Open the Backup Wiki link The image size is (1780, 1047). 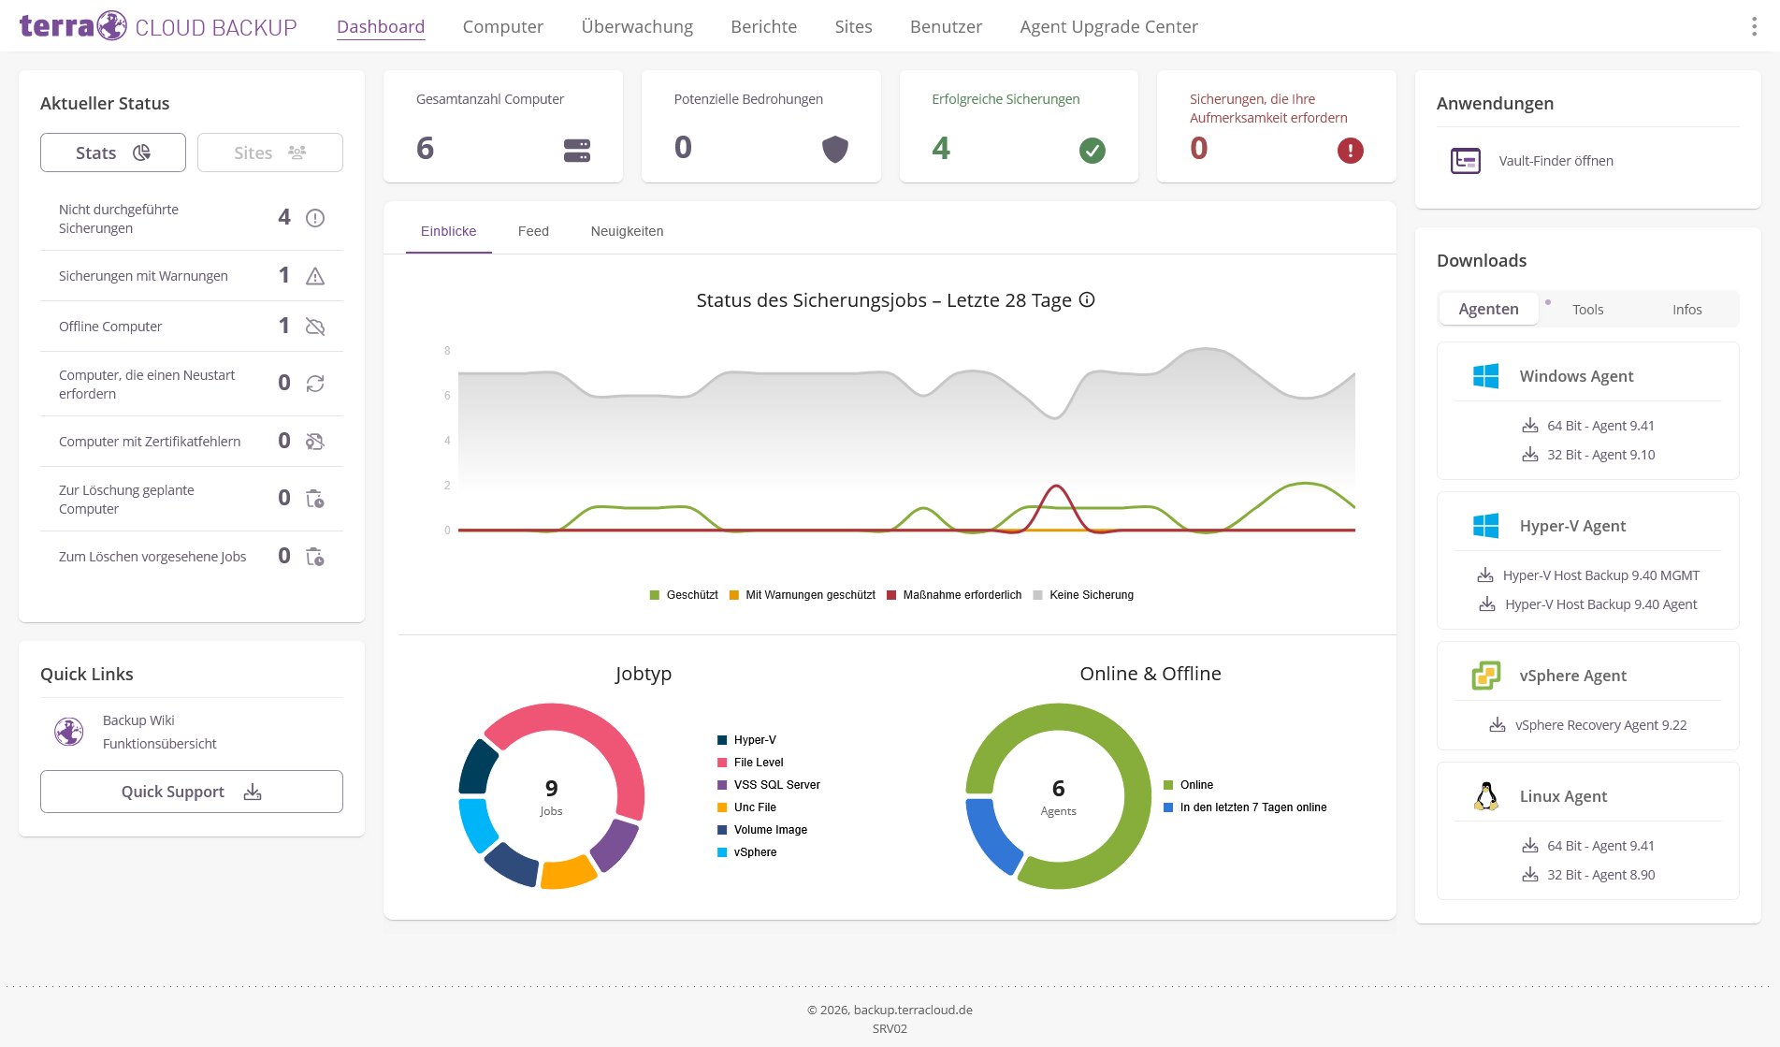(138, 720)
